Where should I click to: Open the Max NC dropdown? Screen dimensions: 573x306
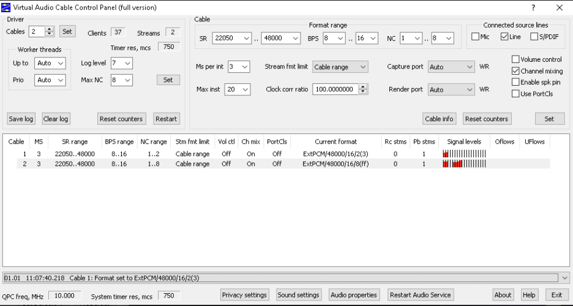(122, 80)
